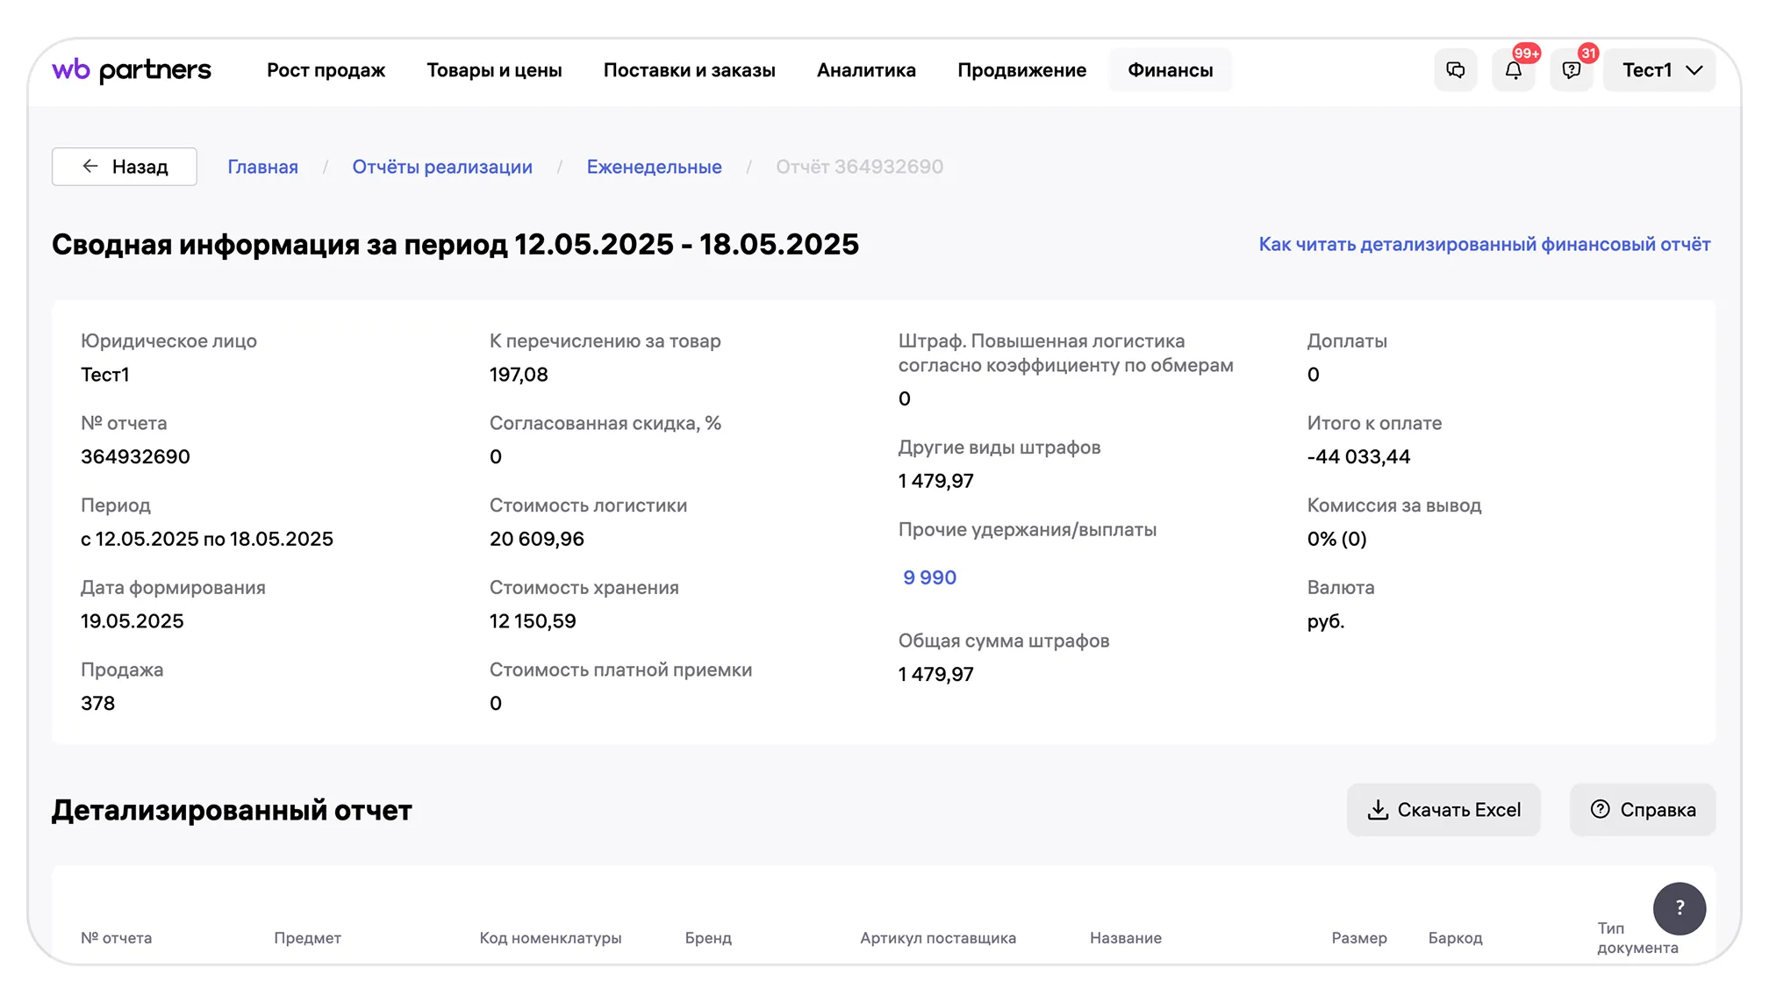Viewport: 1769px width, 1003px height.
Task: Open the Справка help button
Action: 1643,810
